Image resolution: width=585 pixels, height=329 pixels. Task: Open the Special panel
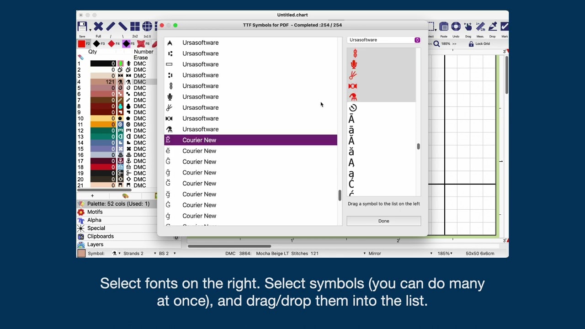[117, 228]
